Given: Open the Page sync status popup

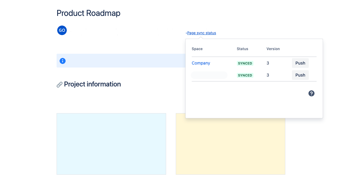Looking at the screenshot, I should point(201,33).
